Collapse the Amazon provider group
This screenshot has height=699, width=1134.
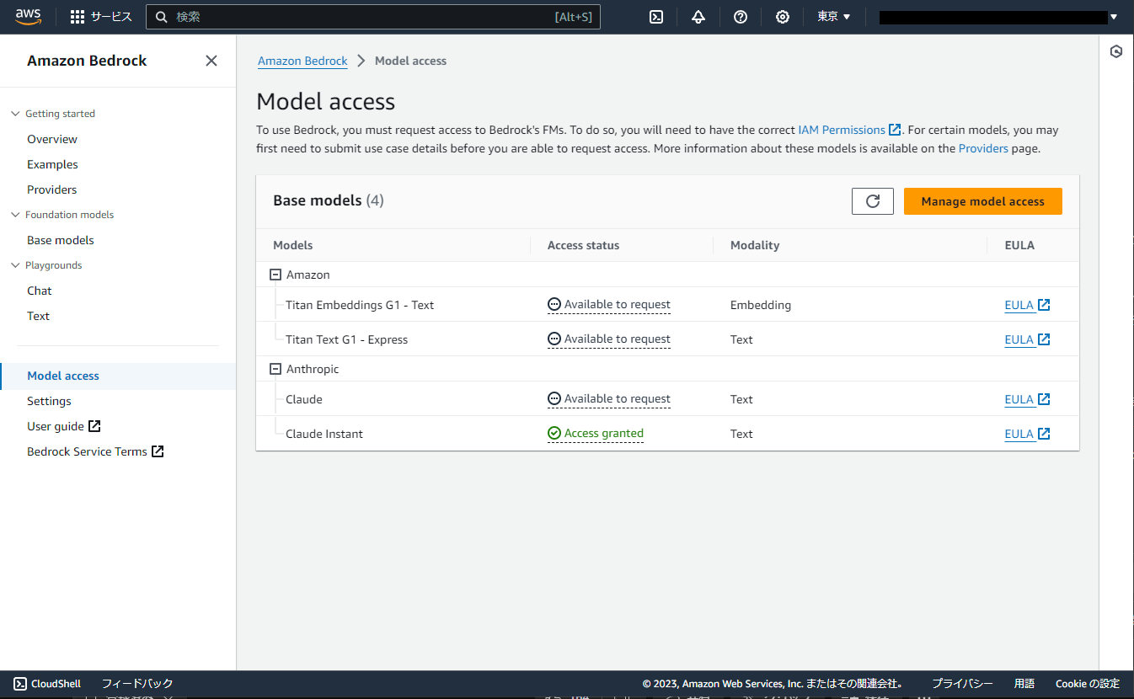(275, 275)
